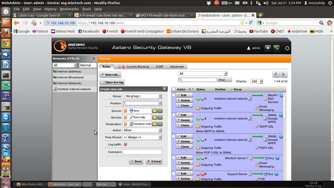Show info for rule 1 MaxPrt Mail Servers
This screenshot has width=334, height=188.
pos(281,95)
